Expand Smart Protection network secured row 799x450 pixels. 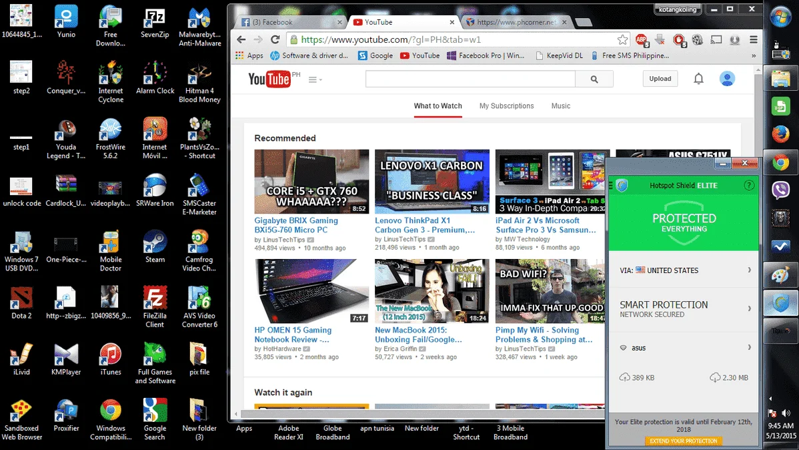click(x=684, y=308)
